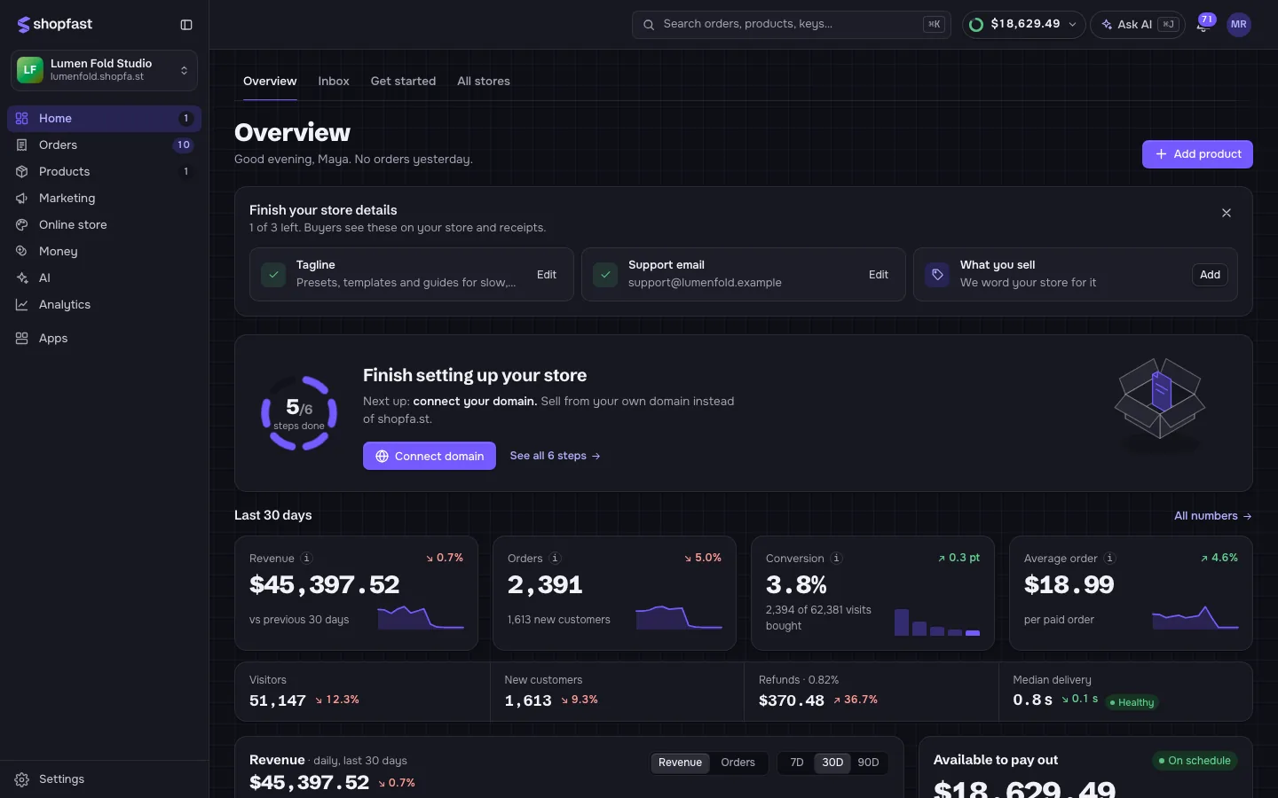Open Home in the sidebar

pyautogui.click(x=104, y=119)
